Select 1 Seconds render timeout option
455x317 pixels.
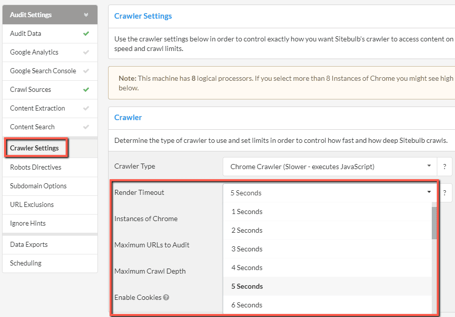pos(247,212)
